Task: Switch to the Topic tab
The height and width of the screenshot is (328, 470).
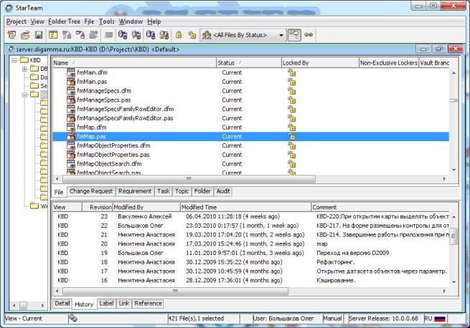Action: [x=182, y=191]
